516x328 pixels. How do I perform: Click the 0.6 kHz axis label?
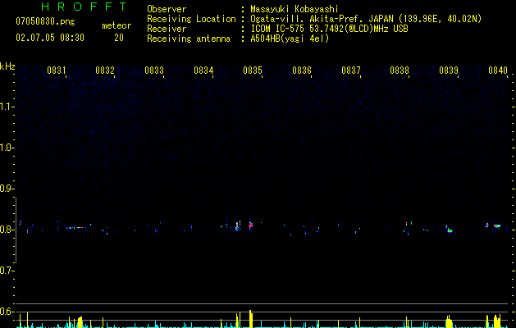(x=6, y=312)
